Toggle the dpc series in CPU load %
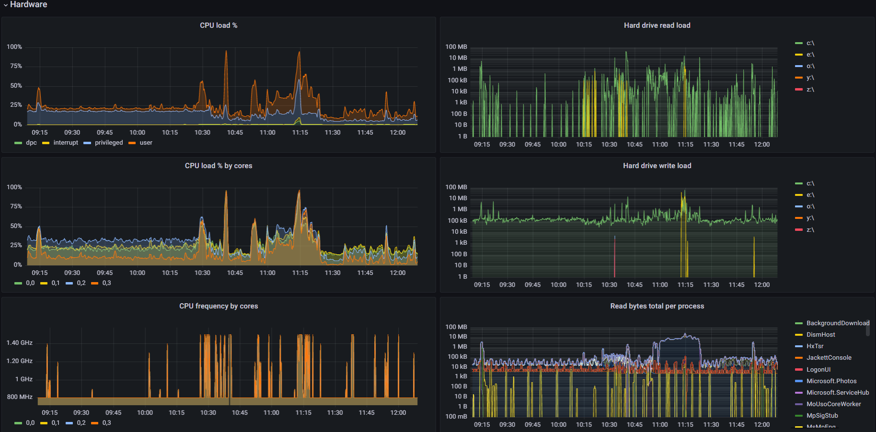Viewport: 876px width, 432px height. coord(31,143)
